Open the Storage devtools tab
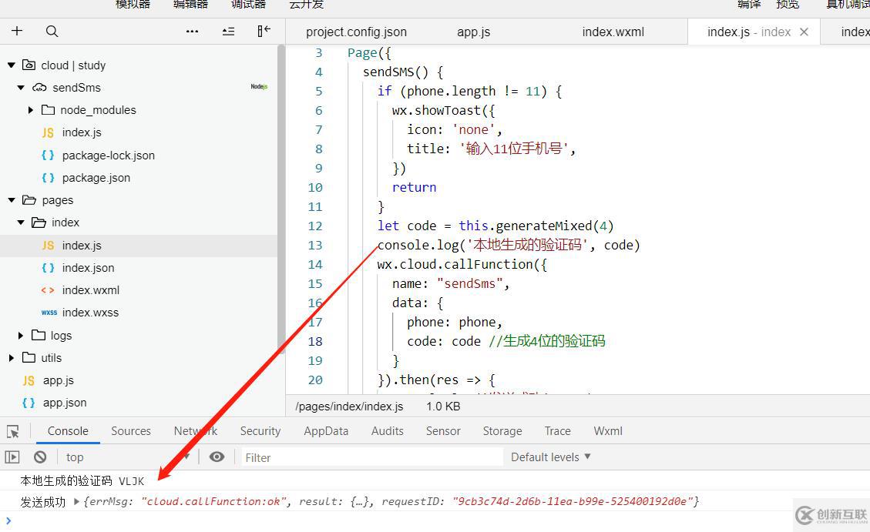This screenshot has height=532, width=870. (x=502, y=431)
